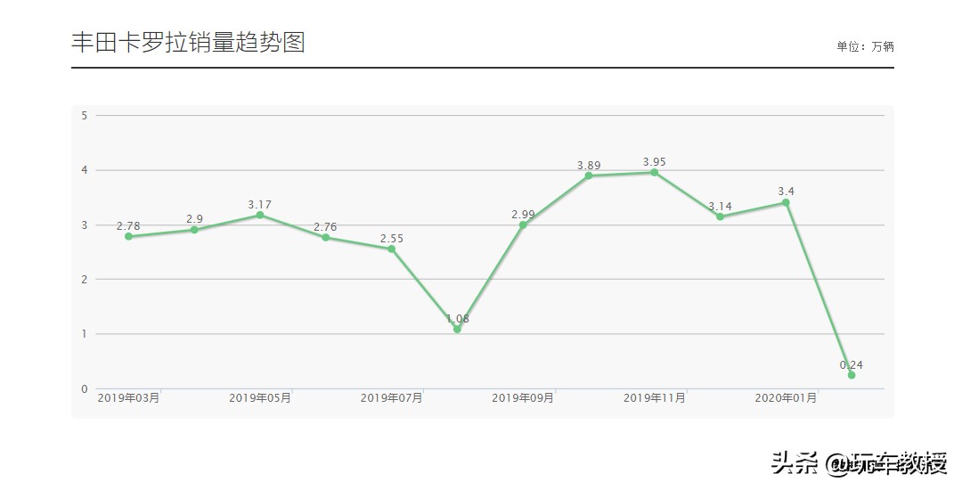Click the 3.95 value label
This screenshot has width=962, height=490.
(x=655, y=162)
